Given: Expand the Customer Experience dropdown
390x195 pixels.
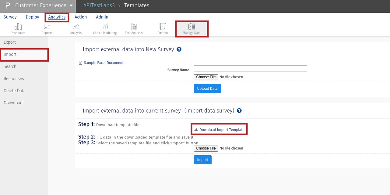Looking at the screenshot, I should pyautogui.click(x=71, y=6).
